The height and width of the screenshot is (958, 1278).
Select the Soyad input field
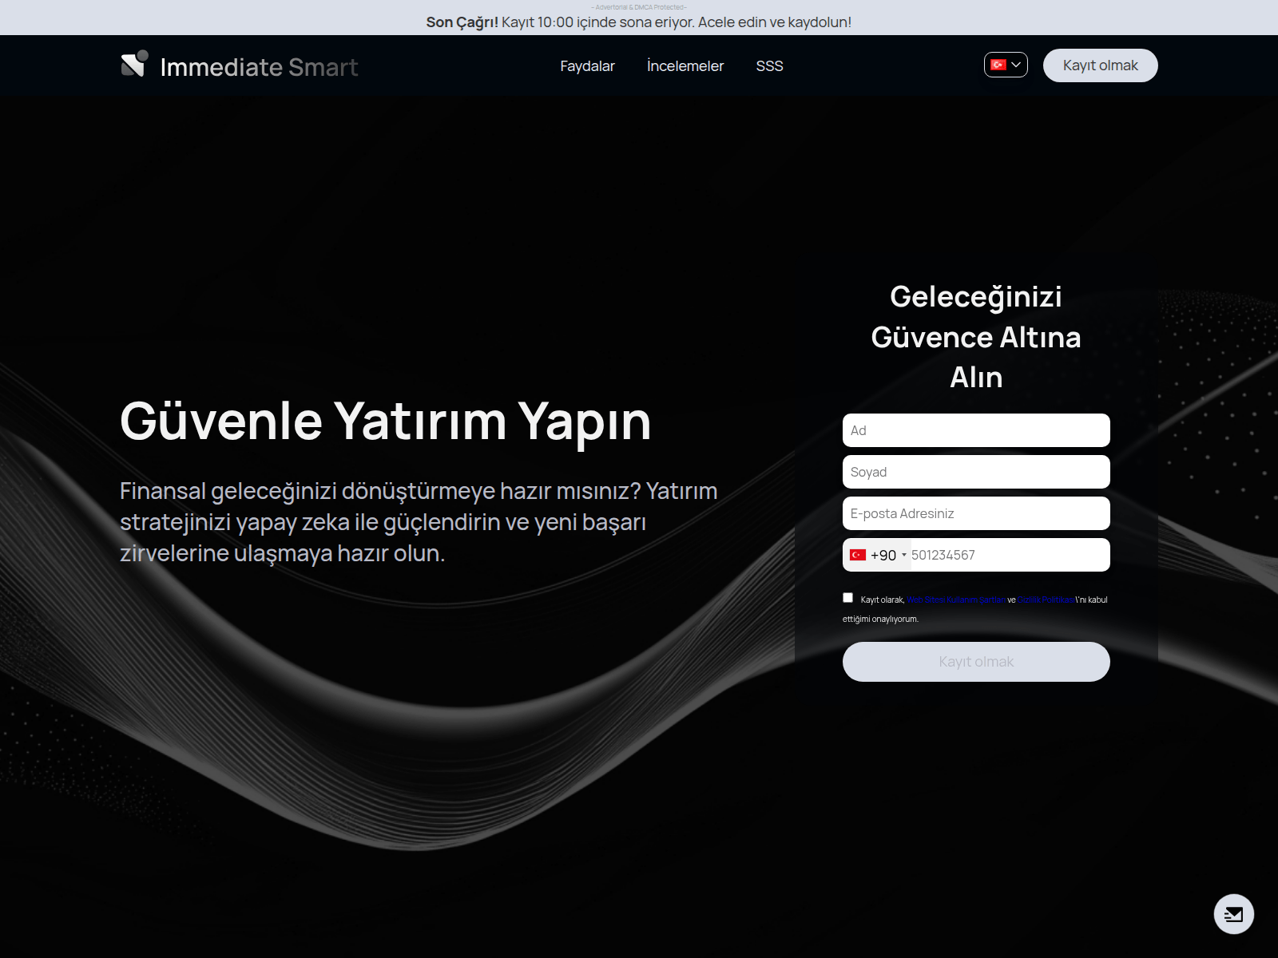click(976, 471)
